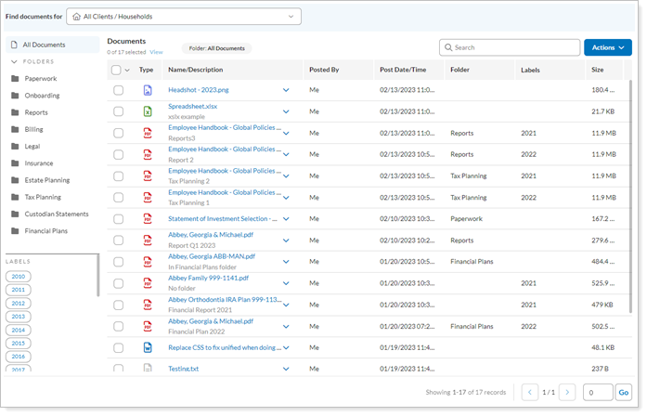Open the Estate Planning folder in sidebar

point(45,180)
